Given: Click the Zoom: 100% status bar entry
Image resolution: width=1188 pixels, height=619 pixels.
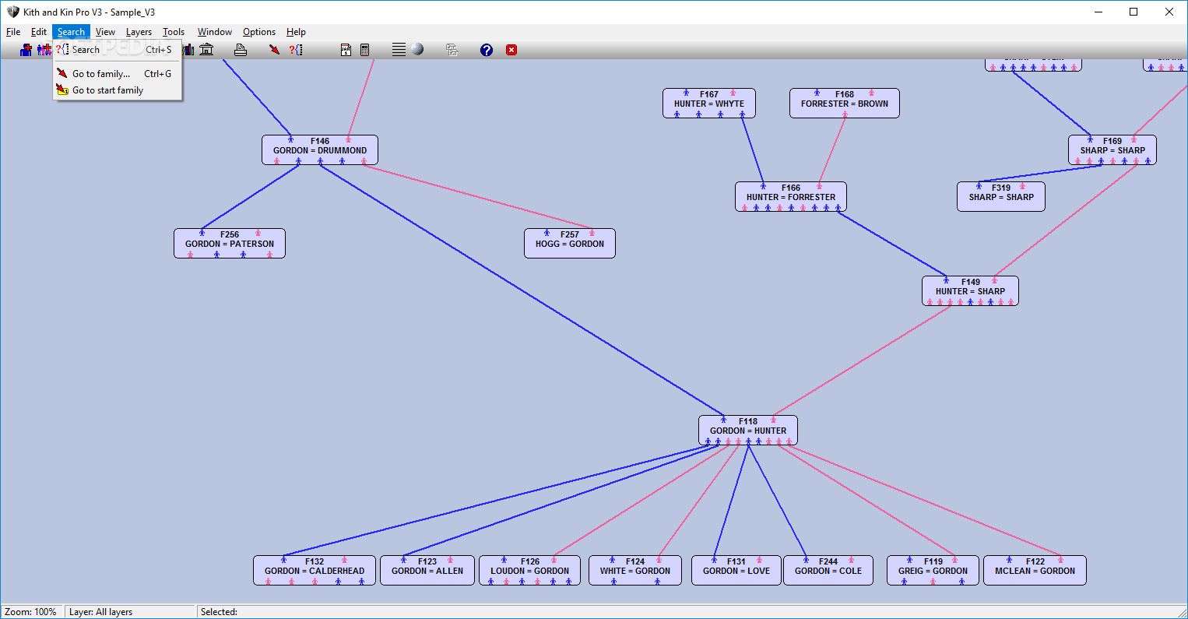Looking at the screenshot, I should click(31, 612).
